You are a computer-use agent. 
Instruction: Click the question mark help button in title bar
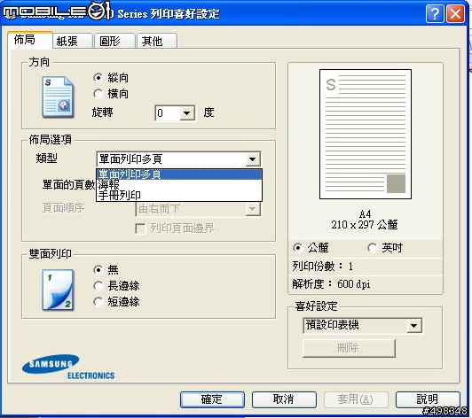[x=435, y=13]
